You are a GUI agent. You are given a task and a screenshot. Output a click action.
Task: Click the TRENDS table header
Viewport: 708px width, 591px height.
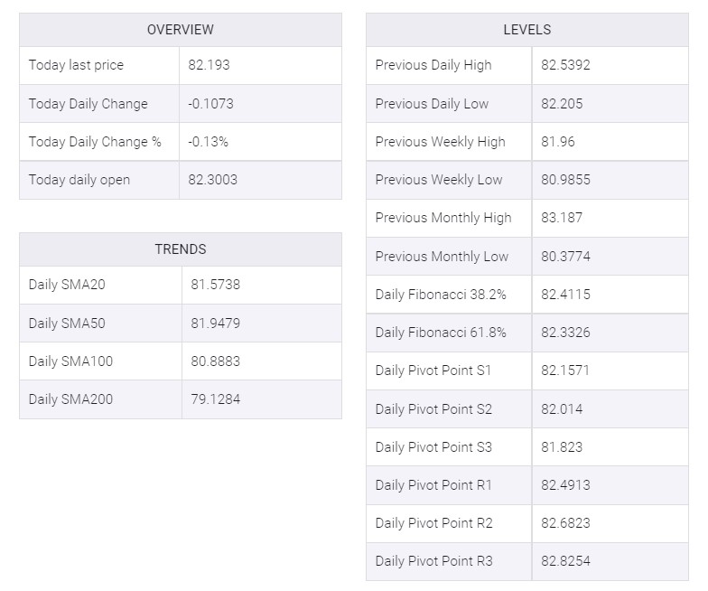tap(181, 249)
